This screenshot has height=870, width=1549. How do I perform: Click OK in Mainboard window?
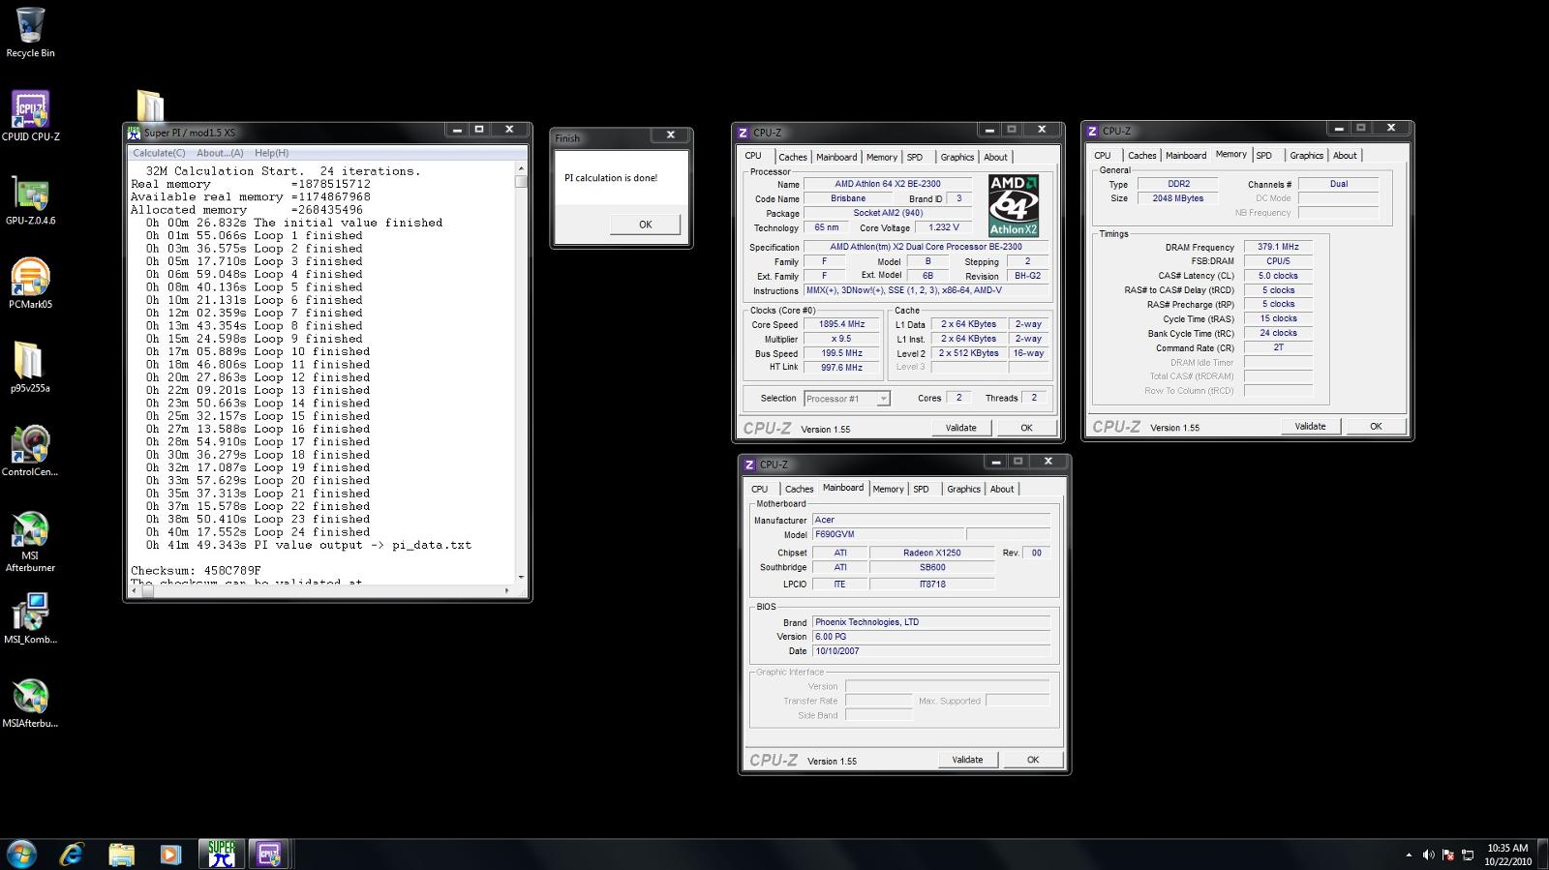tap(1033, 760)
